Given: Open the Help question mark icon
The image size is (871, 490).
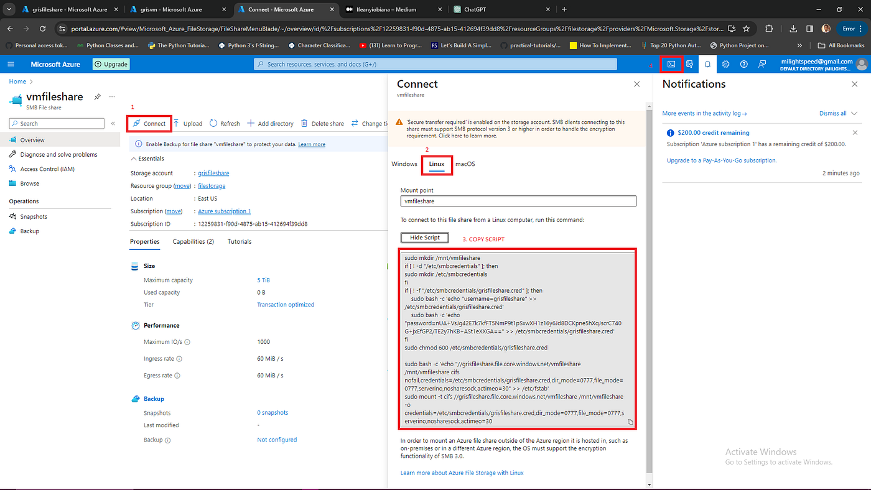Looking at the screenshot, I should 743,64.
